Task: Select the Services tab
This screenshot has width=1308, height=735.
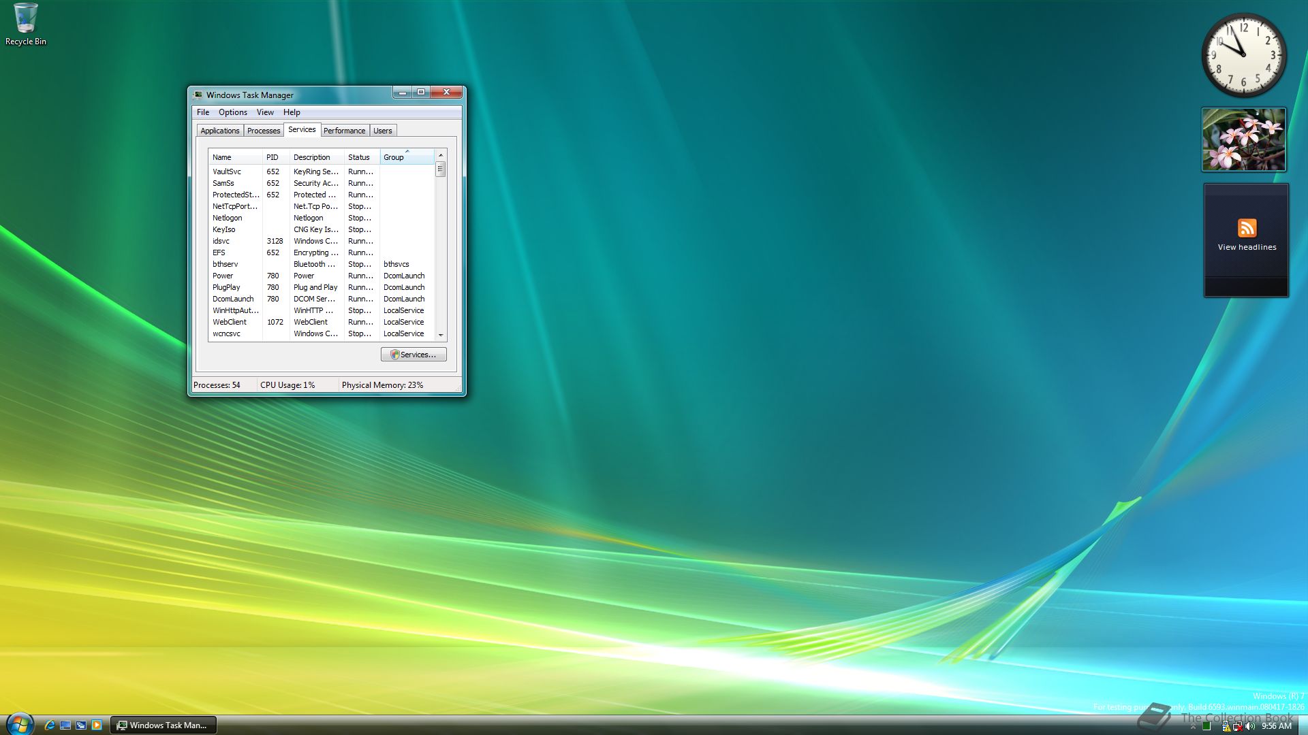Action: tap(302, 129)
